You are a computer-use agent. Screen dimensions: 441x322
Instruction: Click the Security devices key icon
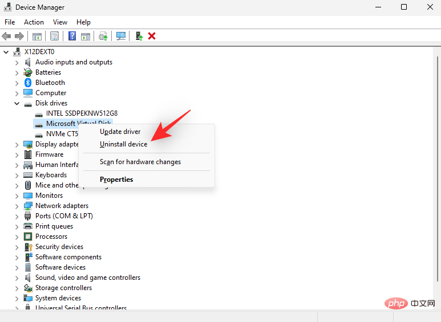pos(28,247)
